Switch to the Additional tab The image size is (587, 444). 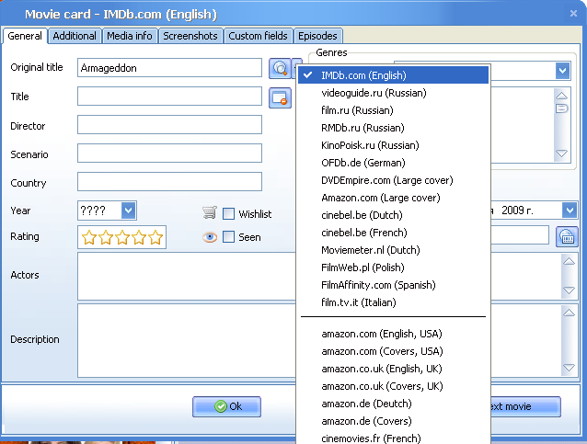(x=75, y=36)
